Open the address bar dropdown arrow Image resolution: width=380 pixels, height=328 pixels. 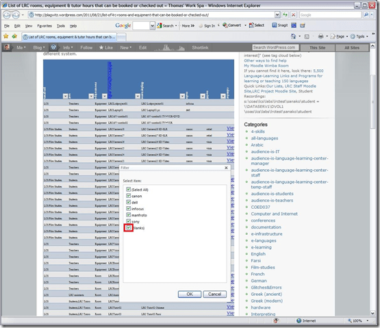[277, 15]
